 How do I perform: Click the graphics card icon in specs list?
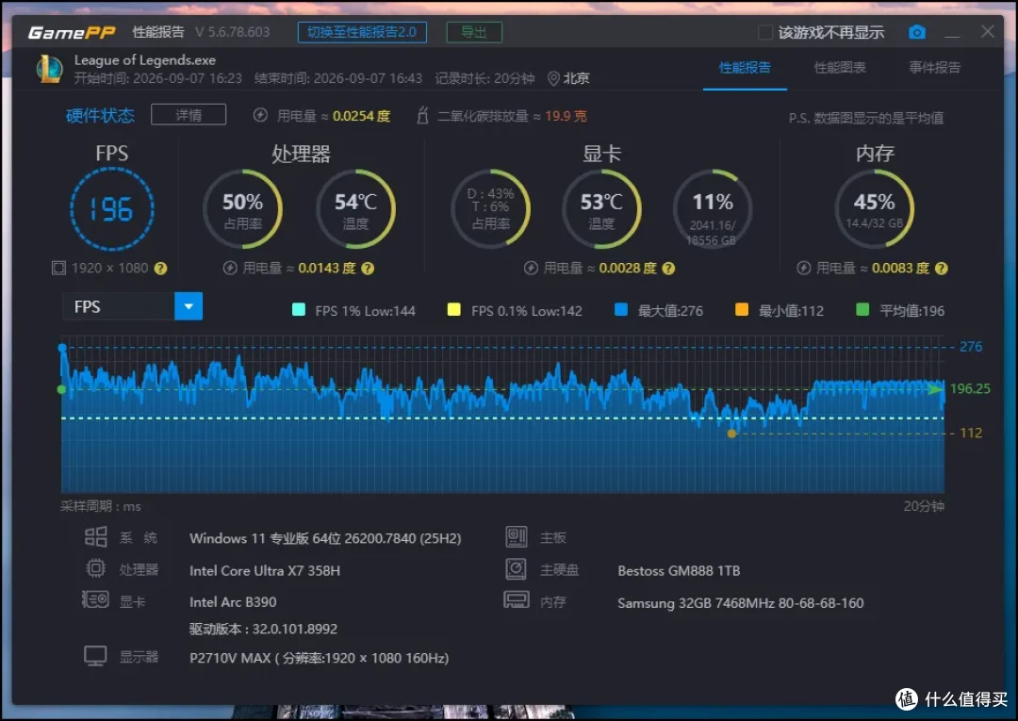(x=95, y=599)
